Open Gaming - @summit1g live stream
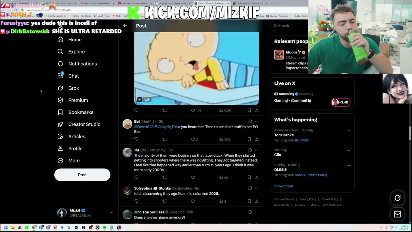Viewport: 412px width, 232px height. [x=293, y=101]
